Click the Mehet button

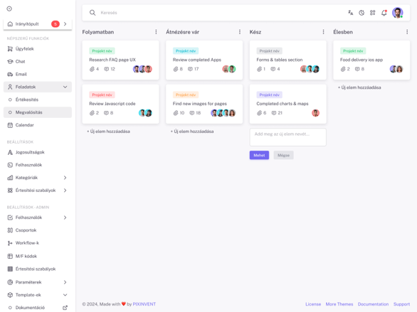click(259, 156)
